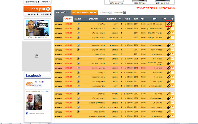This screenshot has height=124, width=198.
Task: Open the camera photo icon in the 125,000 row
Action: pyautogui.click(x=78, y=94)
